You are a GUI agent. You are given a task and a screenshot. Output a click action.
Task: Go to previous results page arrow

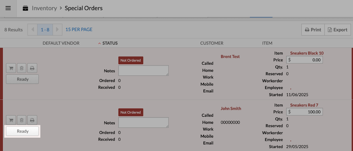[x=33, y=30]
